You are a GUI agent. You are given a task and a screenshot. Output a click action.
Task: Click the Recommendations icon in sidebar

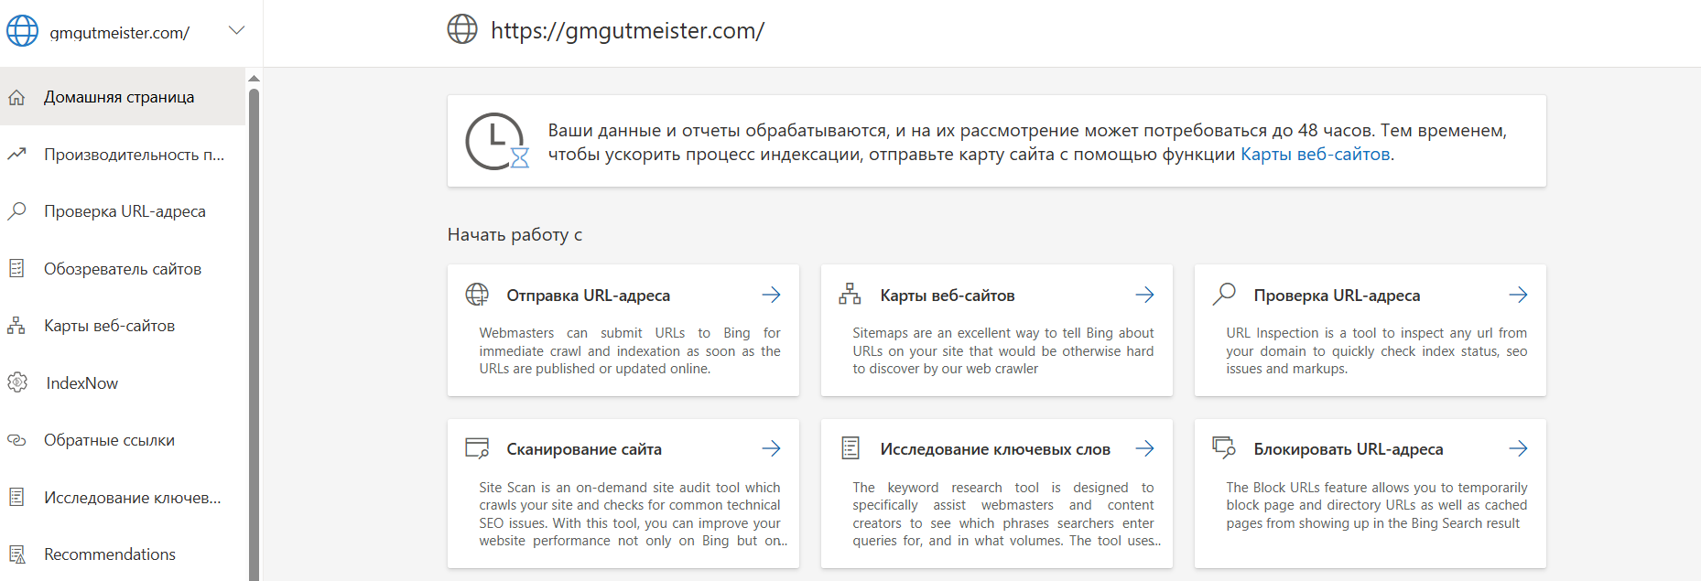pyautogui.click(x=16, y=554)
